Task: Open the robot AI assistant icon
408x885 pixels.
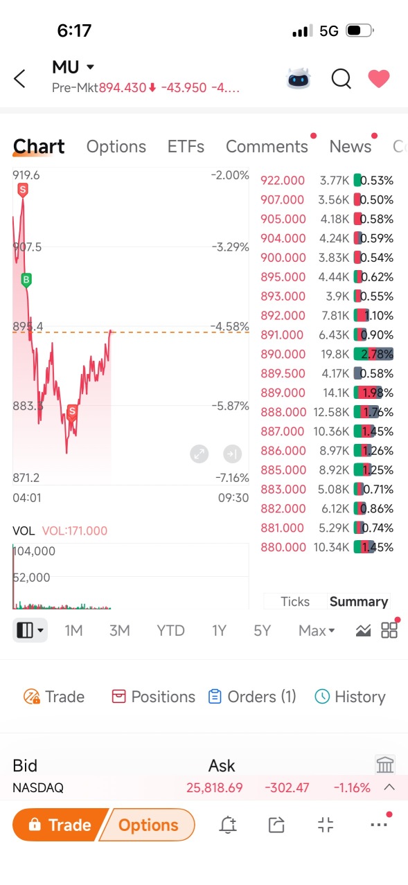Action: click(299, 78)
